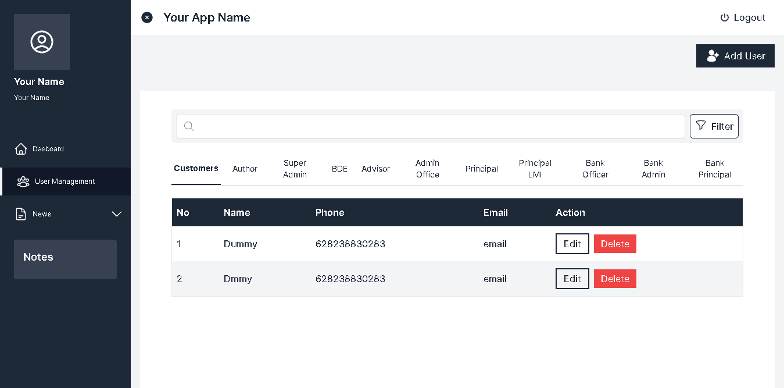Viewport: 784px width, 388px height.
Task: Click the sidebar close X icon
Action: pos(147,17)
